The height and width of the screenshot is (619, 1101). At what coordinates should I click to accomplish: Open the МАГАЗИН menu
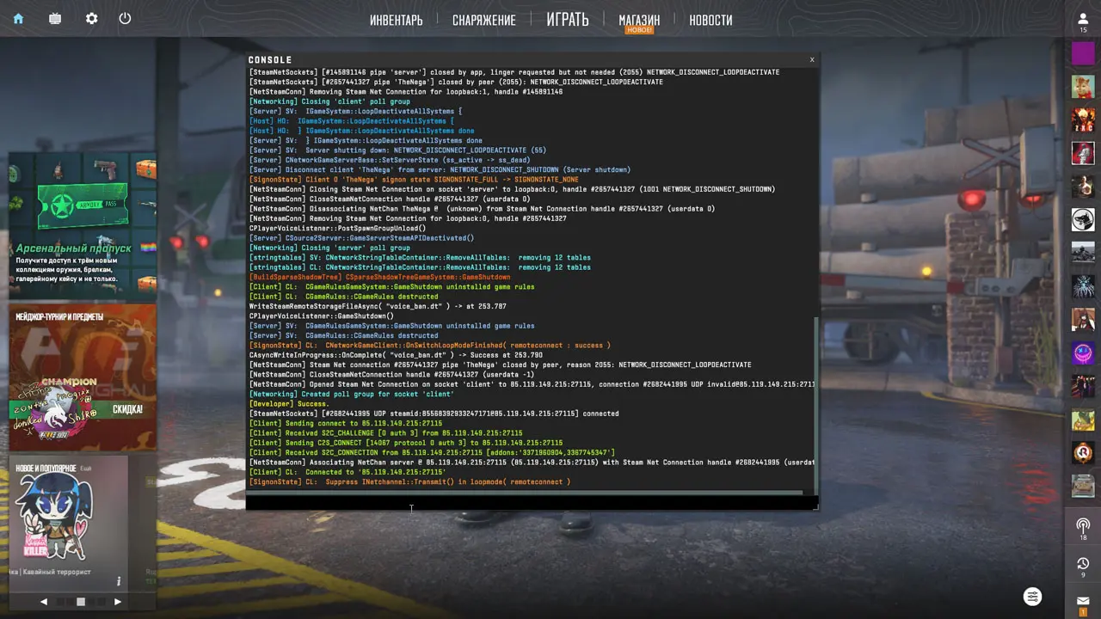[639, 20]
